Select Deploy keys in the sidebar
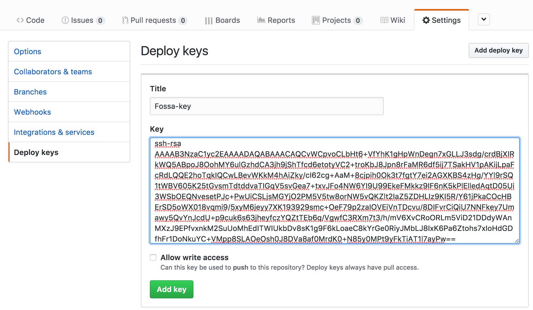This screenshot has height=310, width=533. click(x=36, y=152)
